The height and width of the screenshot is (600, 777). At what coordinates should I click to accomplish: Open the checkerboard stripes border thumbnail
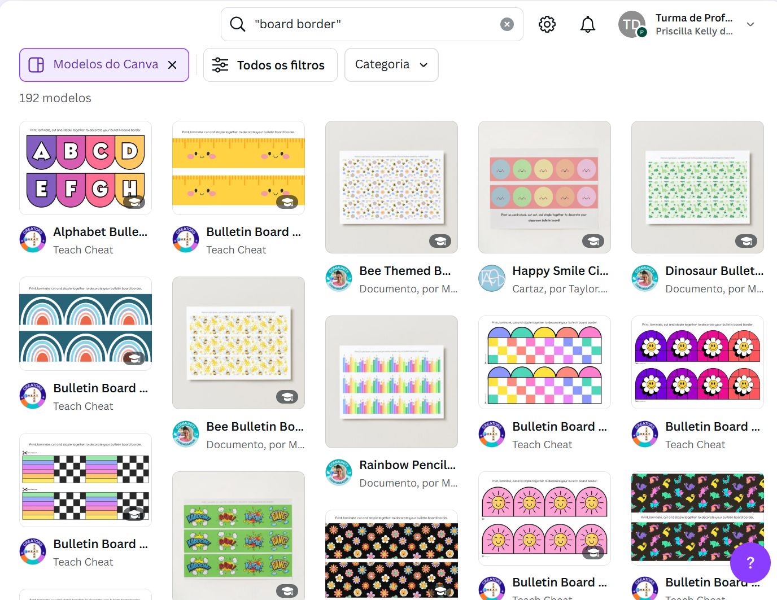85,480
